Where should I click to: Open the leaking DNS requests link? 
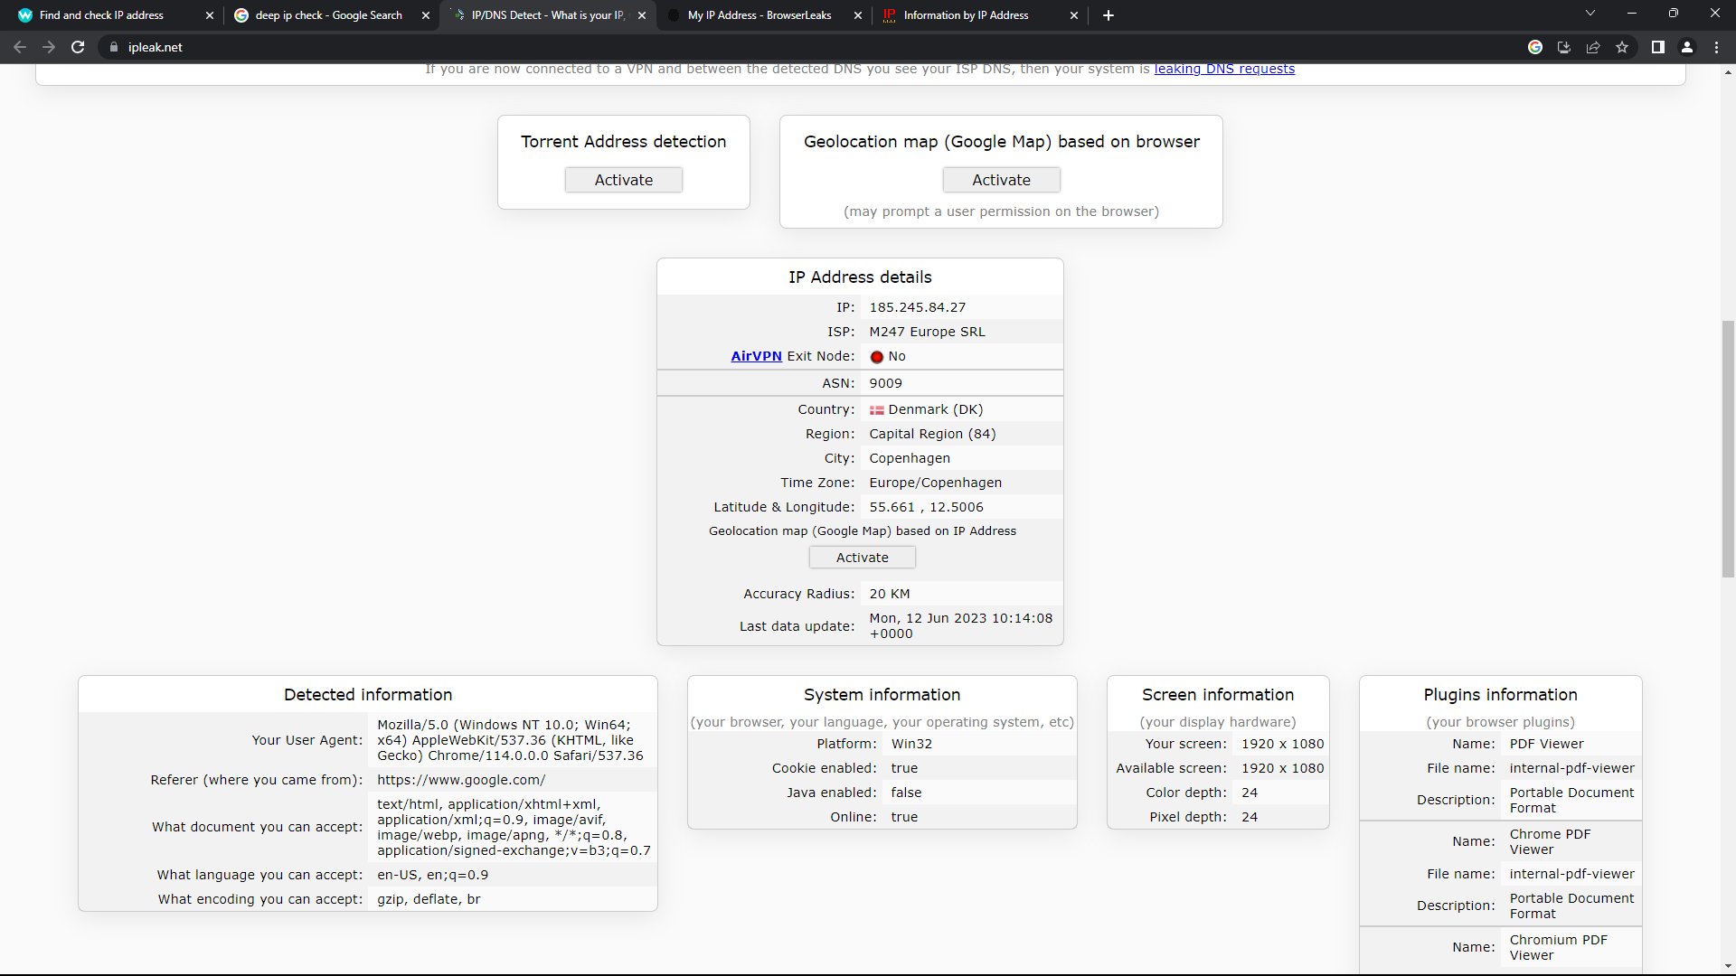pos(1224,70)
